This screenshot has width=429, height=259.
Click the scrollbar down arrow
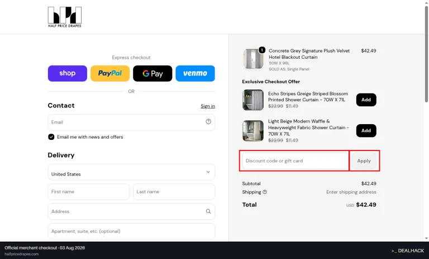click(426, 238)
